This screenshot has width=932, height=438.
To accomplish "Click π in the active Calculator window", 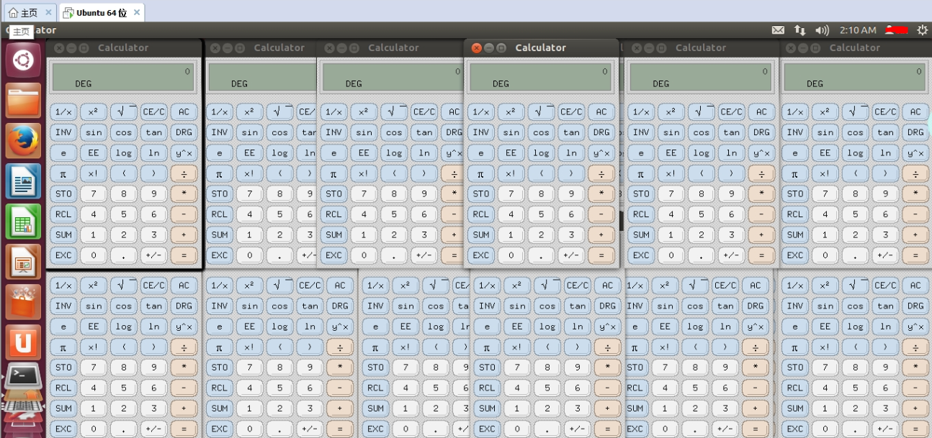I will click(480, 173).
